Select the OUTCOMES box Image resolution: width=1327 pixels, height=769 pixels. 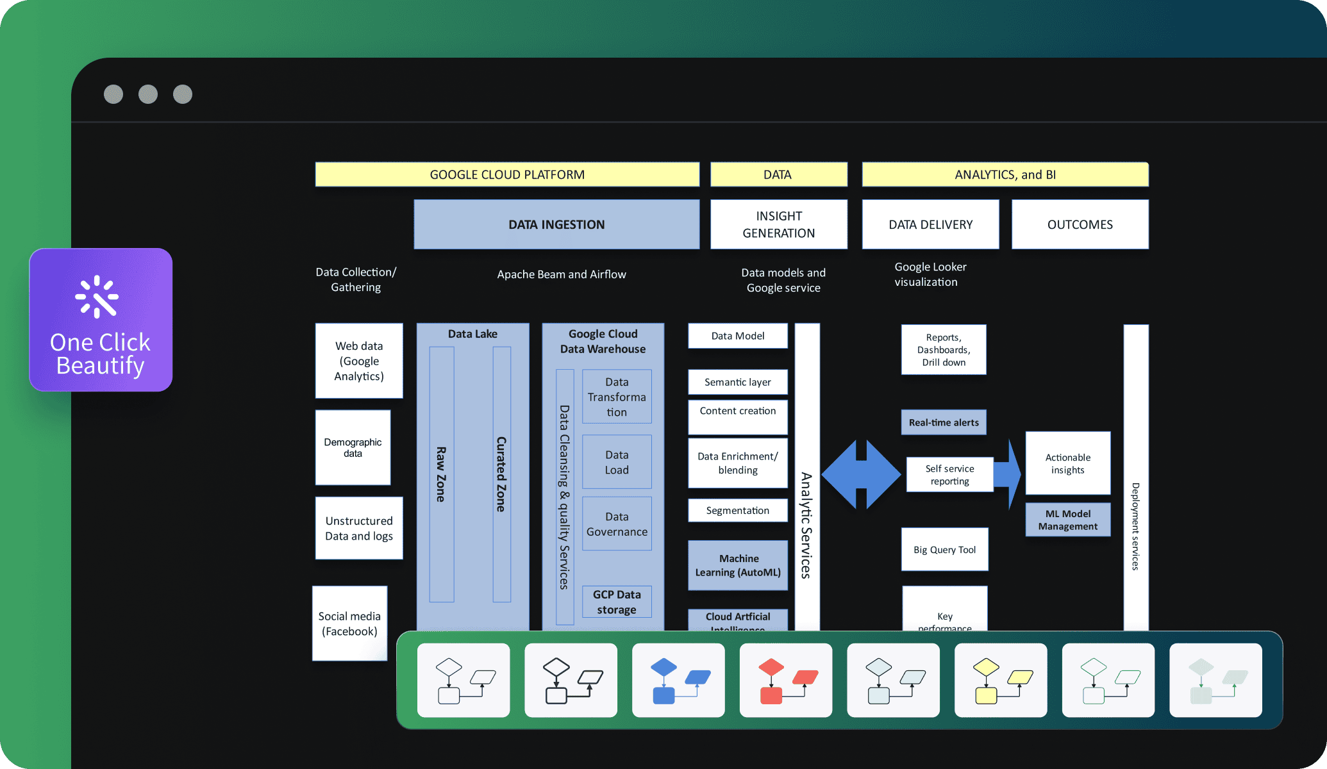pyautogui.click(x=1080, y=224)
